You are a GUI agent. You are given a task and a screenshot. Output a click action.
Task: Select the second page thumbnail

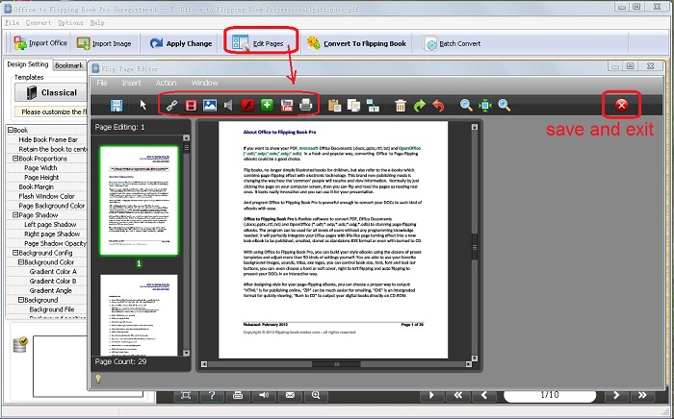pyautogui.click(x=139, y=315)
